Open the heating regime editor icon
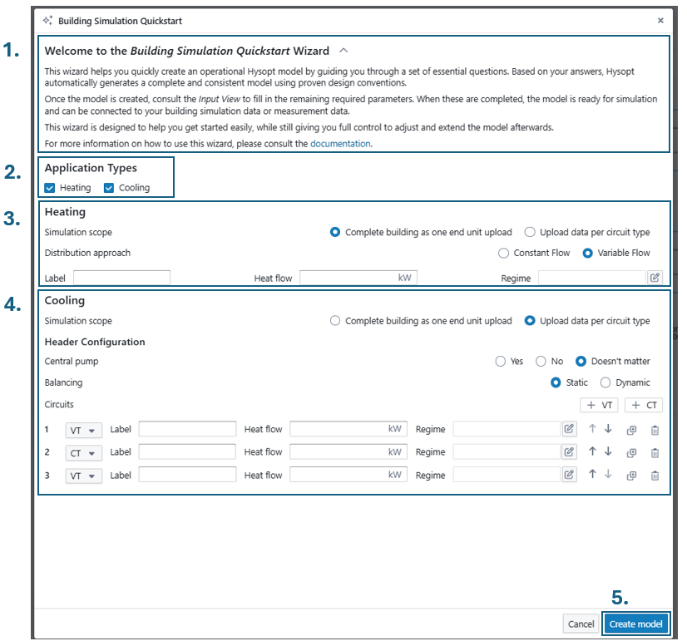The height and width of the screenshot is (641, 687). point(655,278)
